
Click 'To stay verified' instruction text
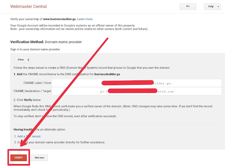point(65,116)
